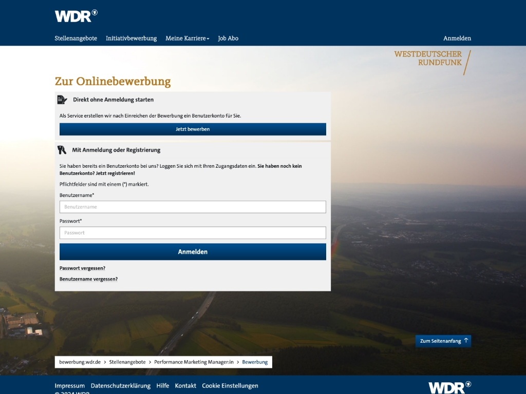526x394 pixels.
Task: Submit login via the 'Anmelden' button
Action: point(193,251)
